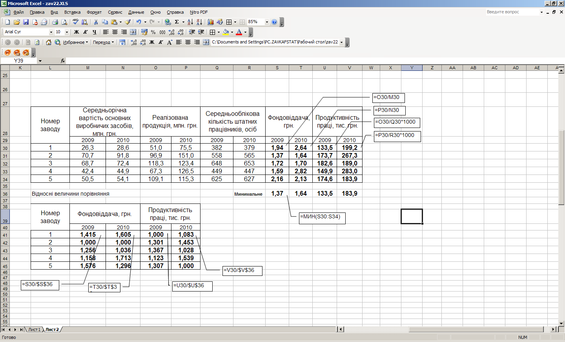
Task: Click the Web toolbar Home icon
Action: 49,42
